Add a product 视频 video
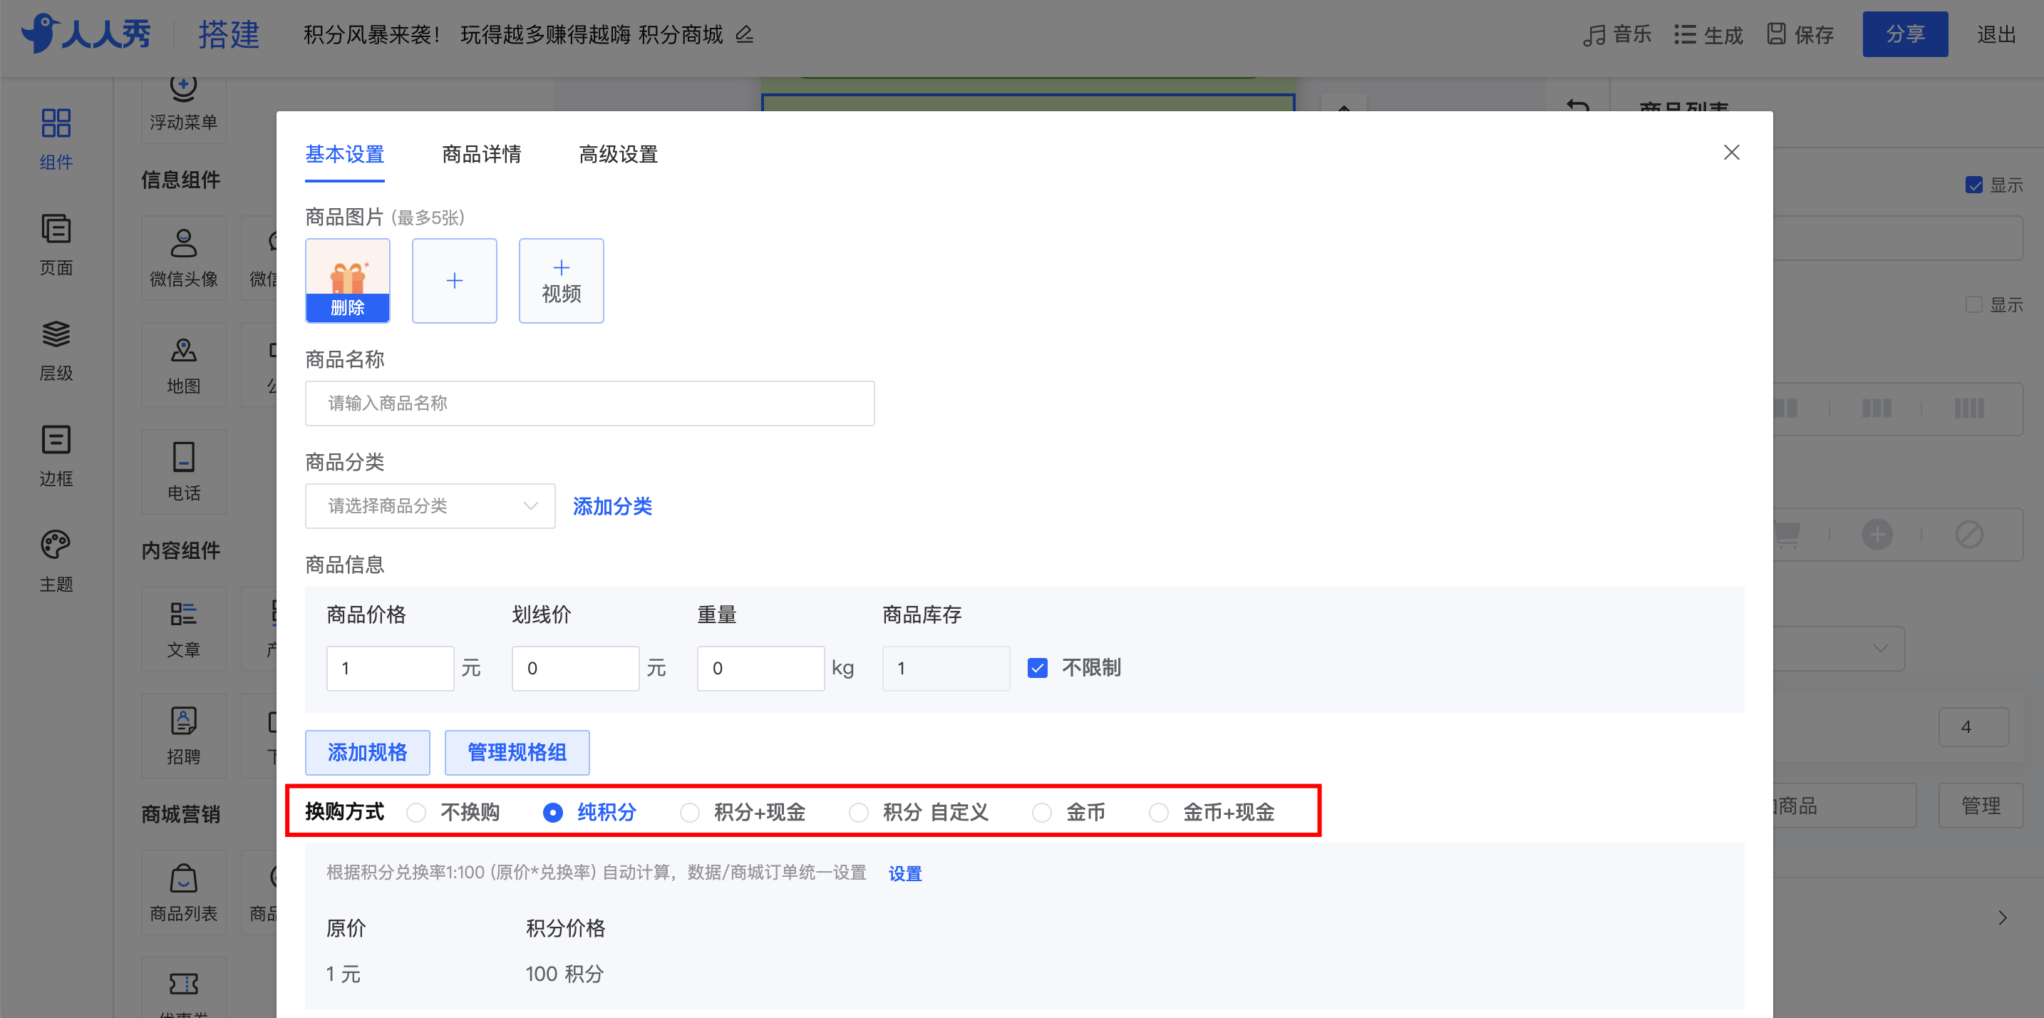Screen dimensions: 2044x1018 [x=561, y=281]
